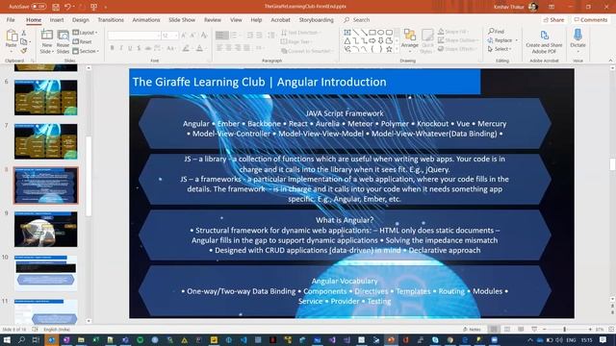616x346 pixels.
Task: Open the Change Case dropdown
Action: [171, 48]
